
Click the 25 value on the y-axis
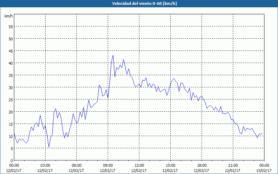point(11,100)
